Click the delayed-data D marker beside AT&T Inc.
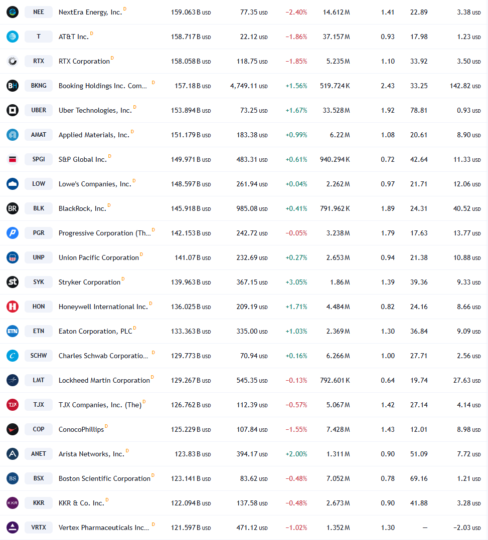 click(91, 34)
